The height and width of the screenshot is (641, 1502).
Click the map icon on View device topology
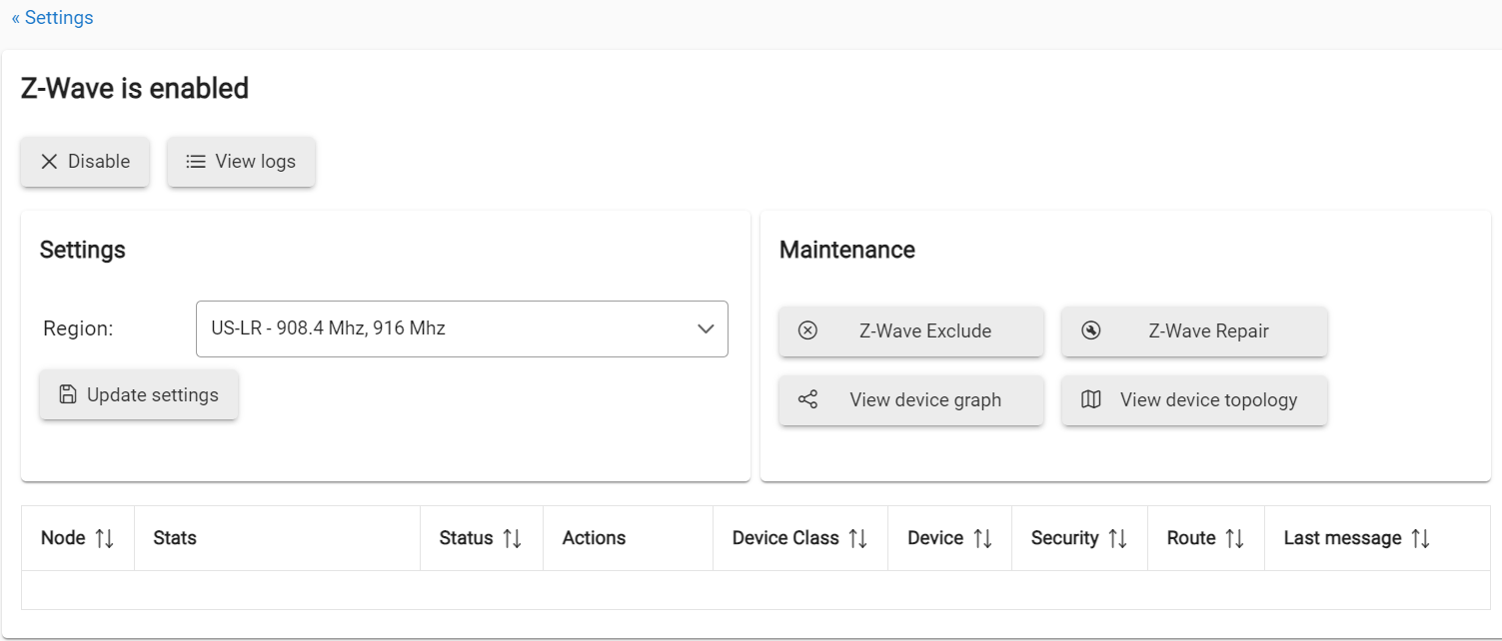tap(1091, 399)
